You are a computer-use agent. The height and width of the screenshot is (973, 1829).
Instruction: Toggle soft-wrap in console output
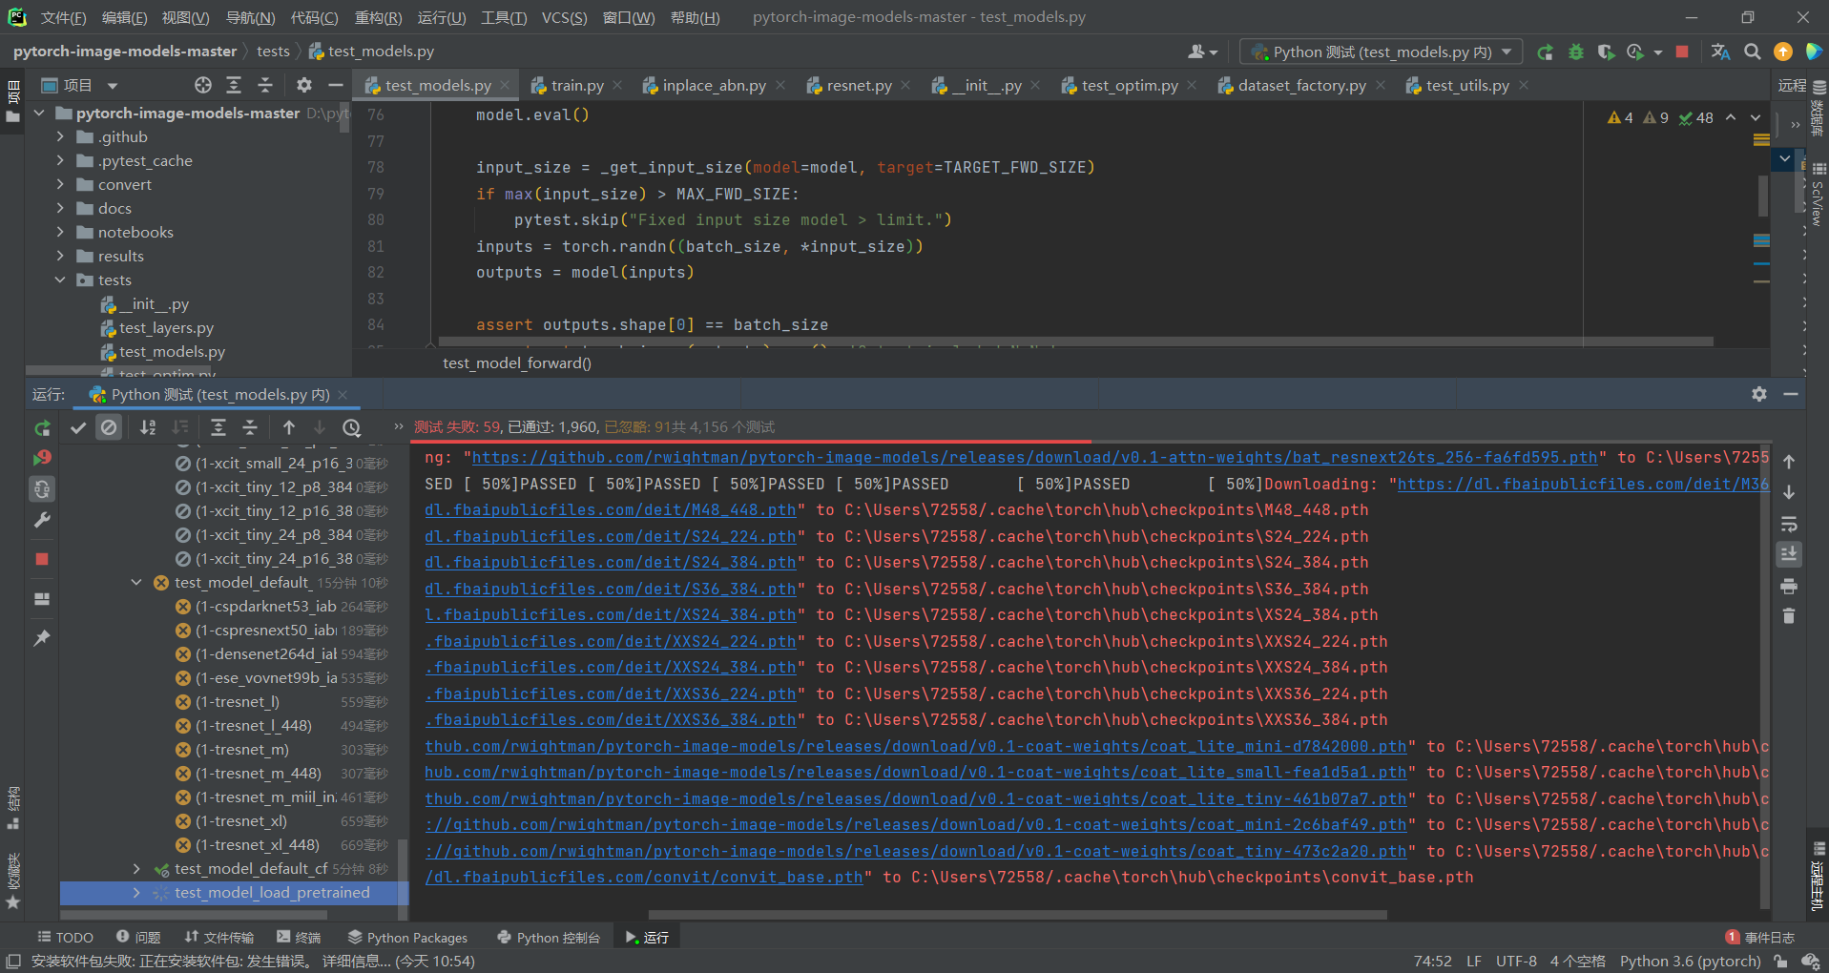click(1789, 525)
